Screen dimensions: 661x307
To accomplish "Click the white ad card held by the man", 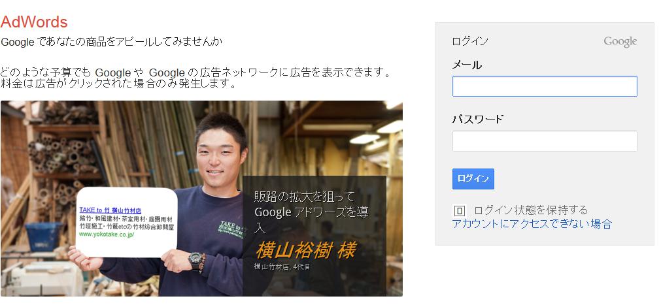I will pyautogui.click(x=126, y=222).
